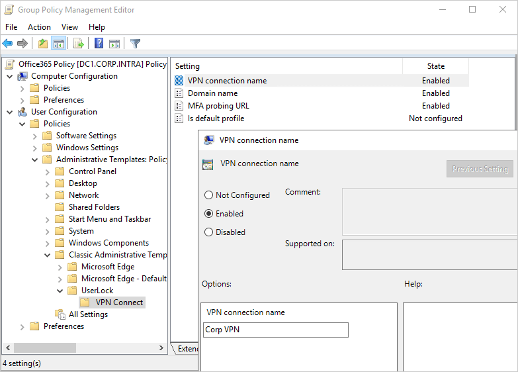Collapse the UserLock tree node

(60, 291)
